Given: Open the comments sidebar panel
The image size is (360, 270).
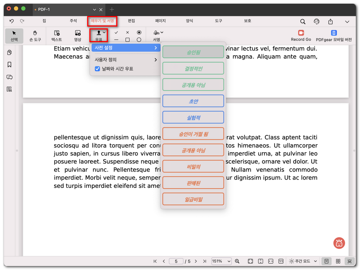Looking at the screenshot, I should pos(9,77).
